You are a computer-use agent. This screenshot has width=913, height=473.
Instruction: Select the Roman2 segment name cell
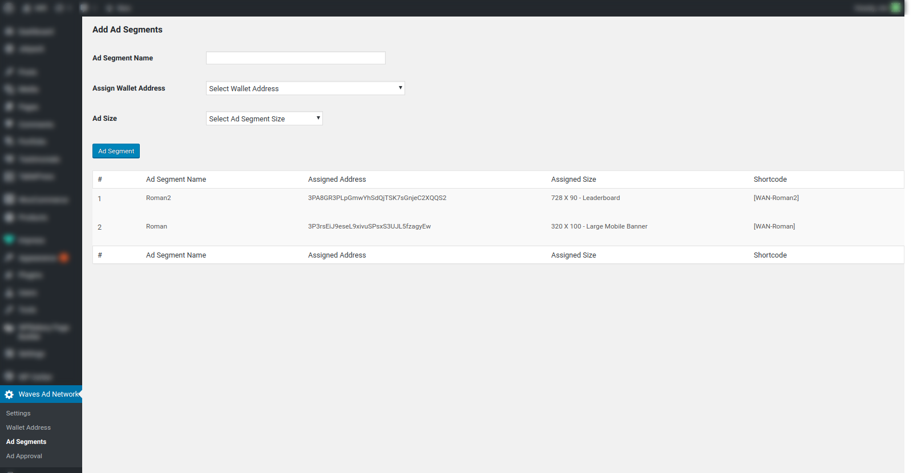[159, 198]
